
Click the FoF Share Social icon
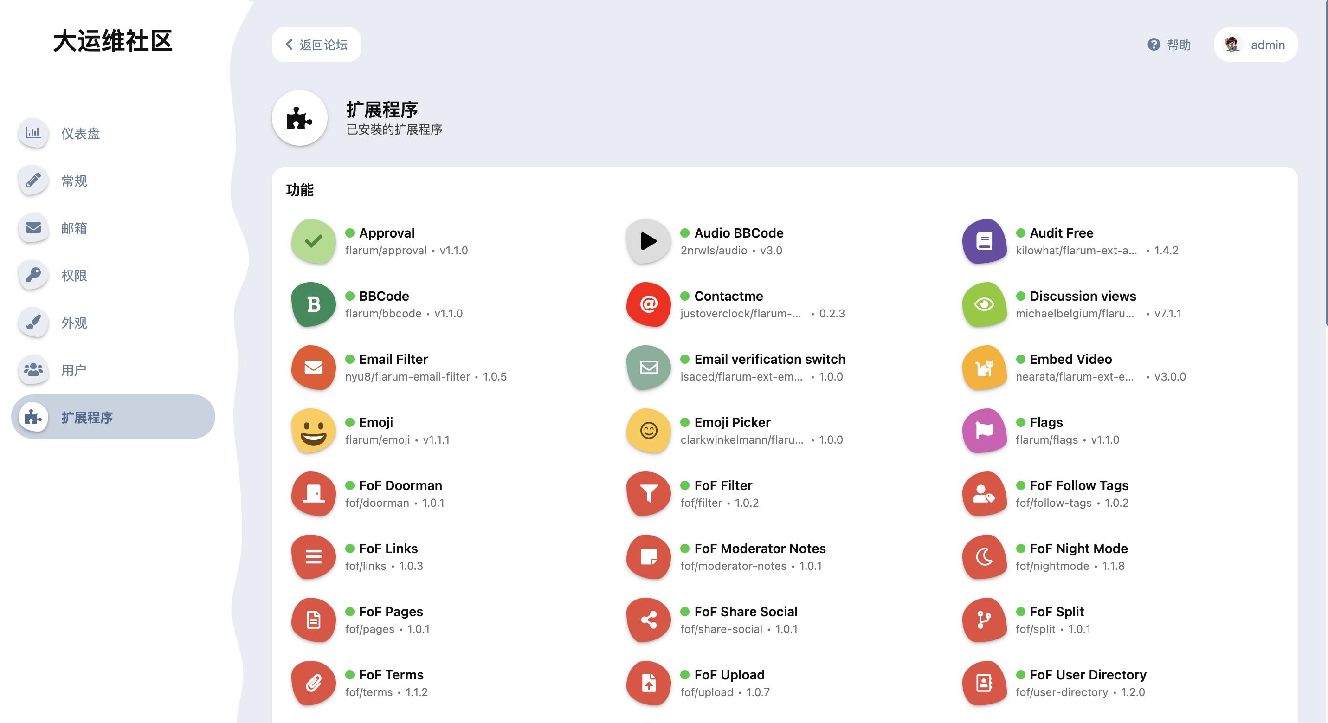pyautogui.click(x=649, y=620)
